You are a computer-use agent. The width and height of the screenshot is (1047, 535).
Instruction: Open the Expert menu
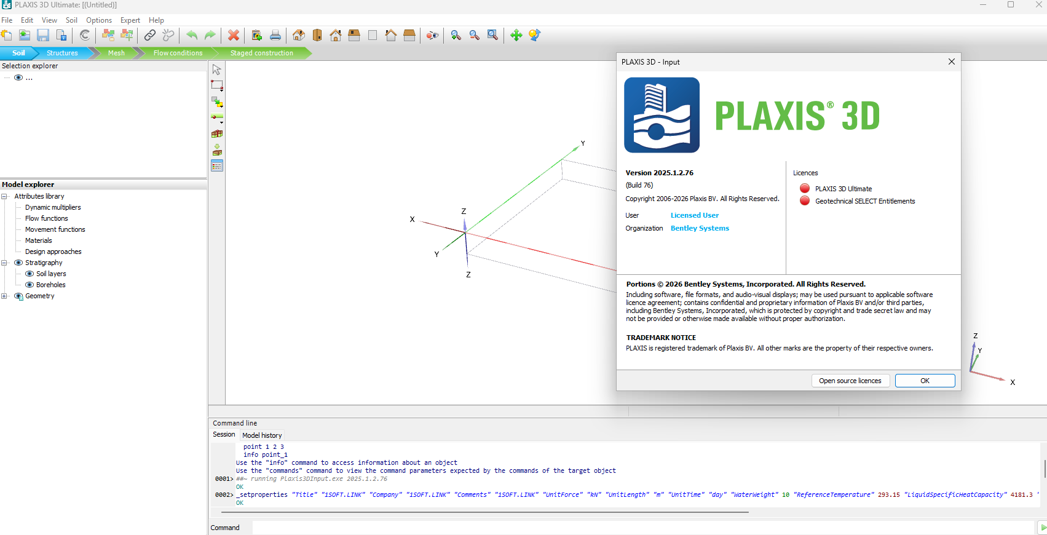click(130, 20)
